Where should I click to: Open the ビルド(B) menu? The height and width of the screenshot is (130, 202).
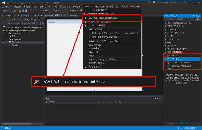(x=53, y=7)
